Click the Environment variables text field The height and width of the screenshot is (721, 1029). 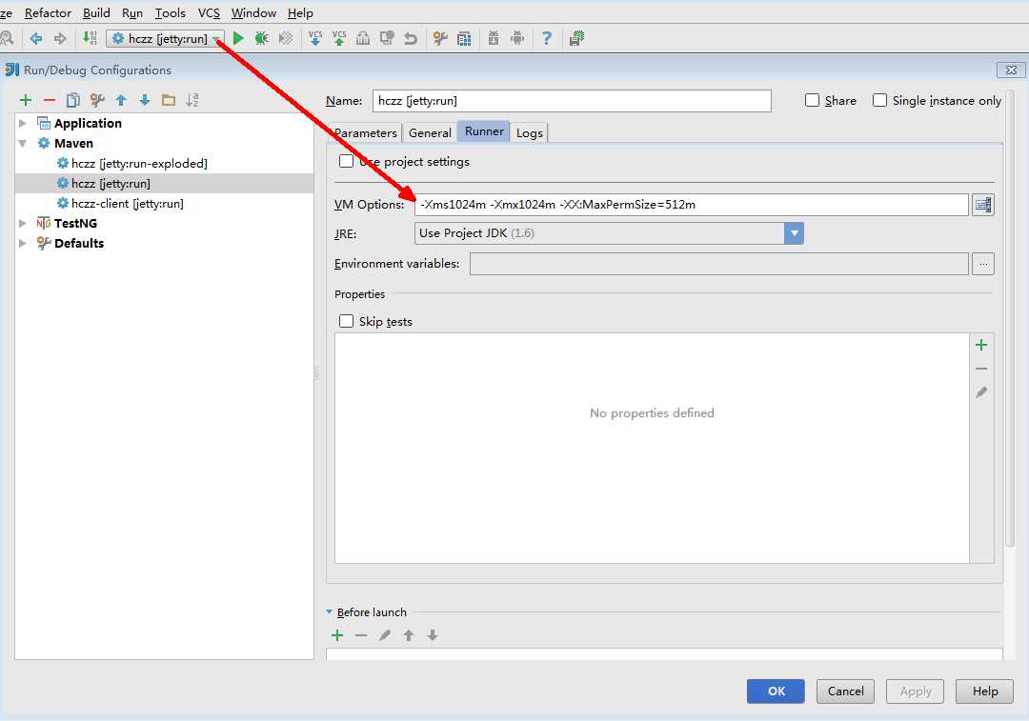click(719, 264)
